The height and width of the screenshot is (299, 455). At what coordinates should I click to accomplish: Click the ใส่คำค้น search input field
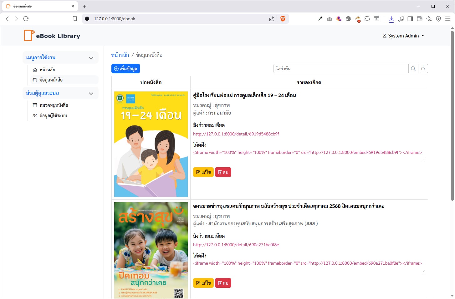[x=340, y=69]
